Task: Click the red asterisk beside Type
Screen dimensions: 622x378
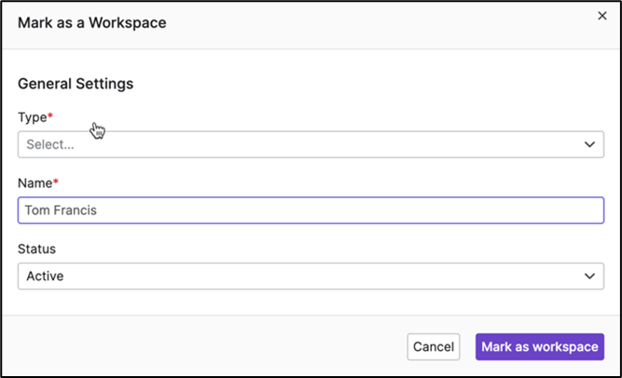Action: [x=50, y=115]
